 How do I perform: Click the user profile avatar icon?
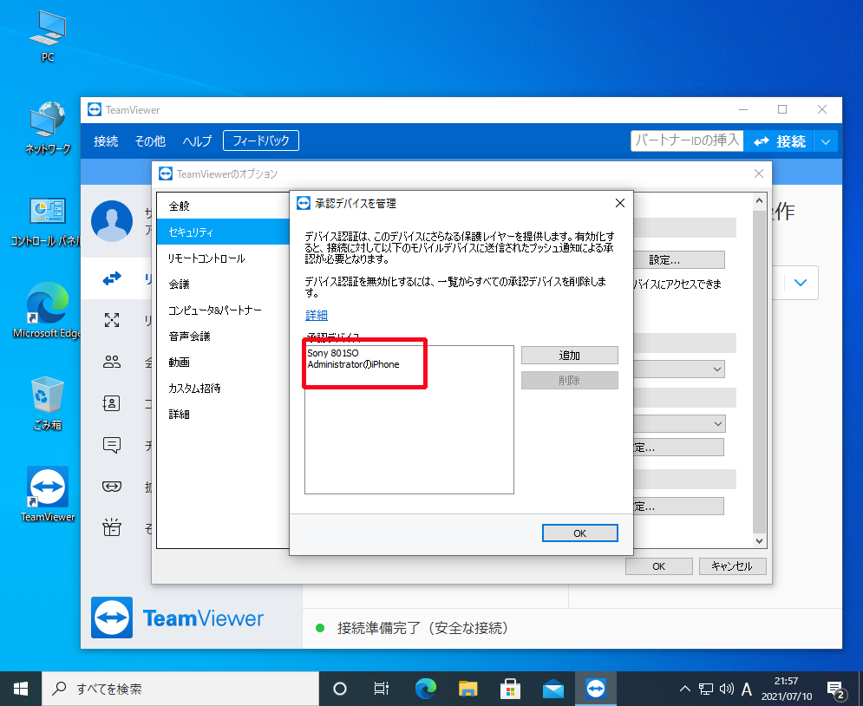[112, 220]
